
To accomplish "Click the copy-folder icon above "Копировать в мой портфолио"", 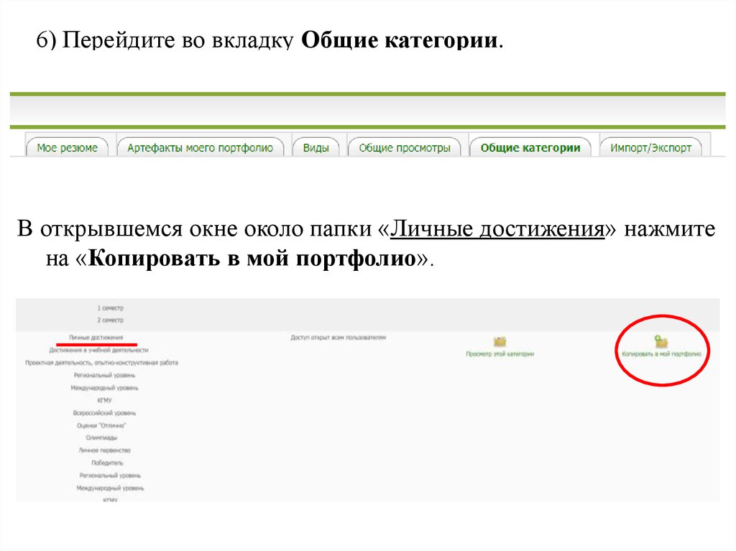I will (661, 341).
